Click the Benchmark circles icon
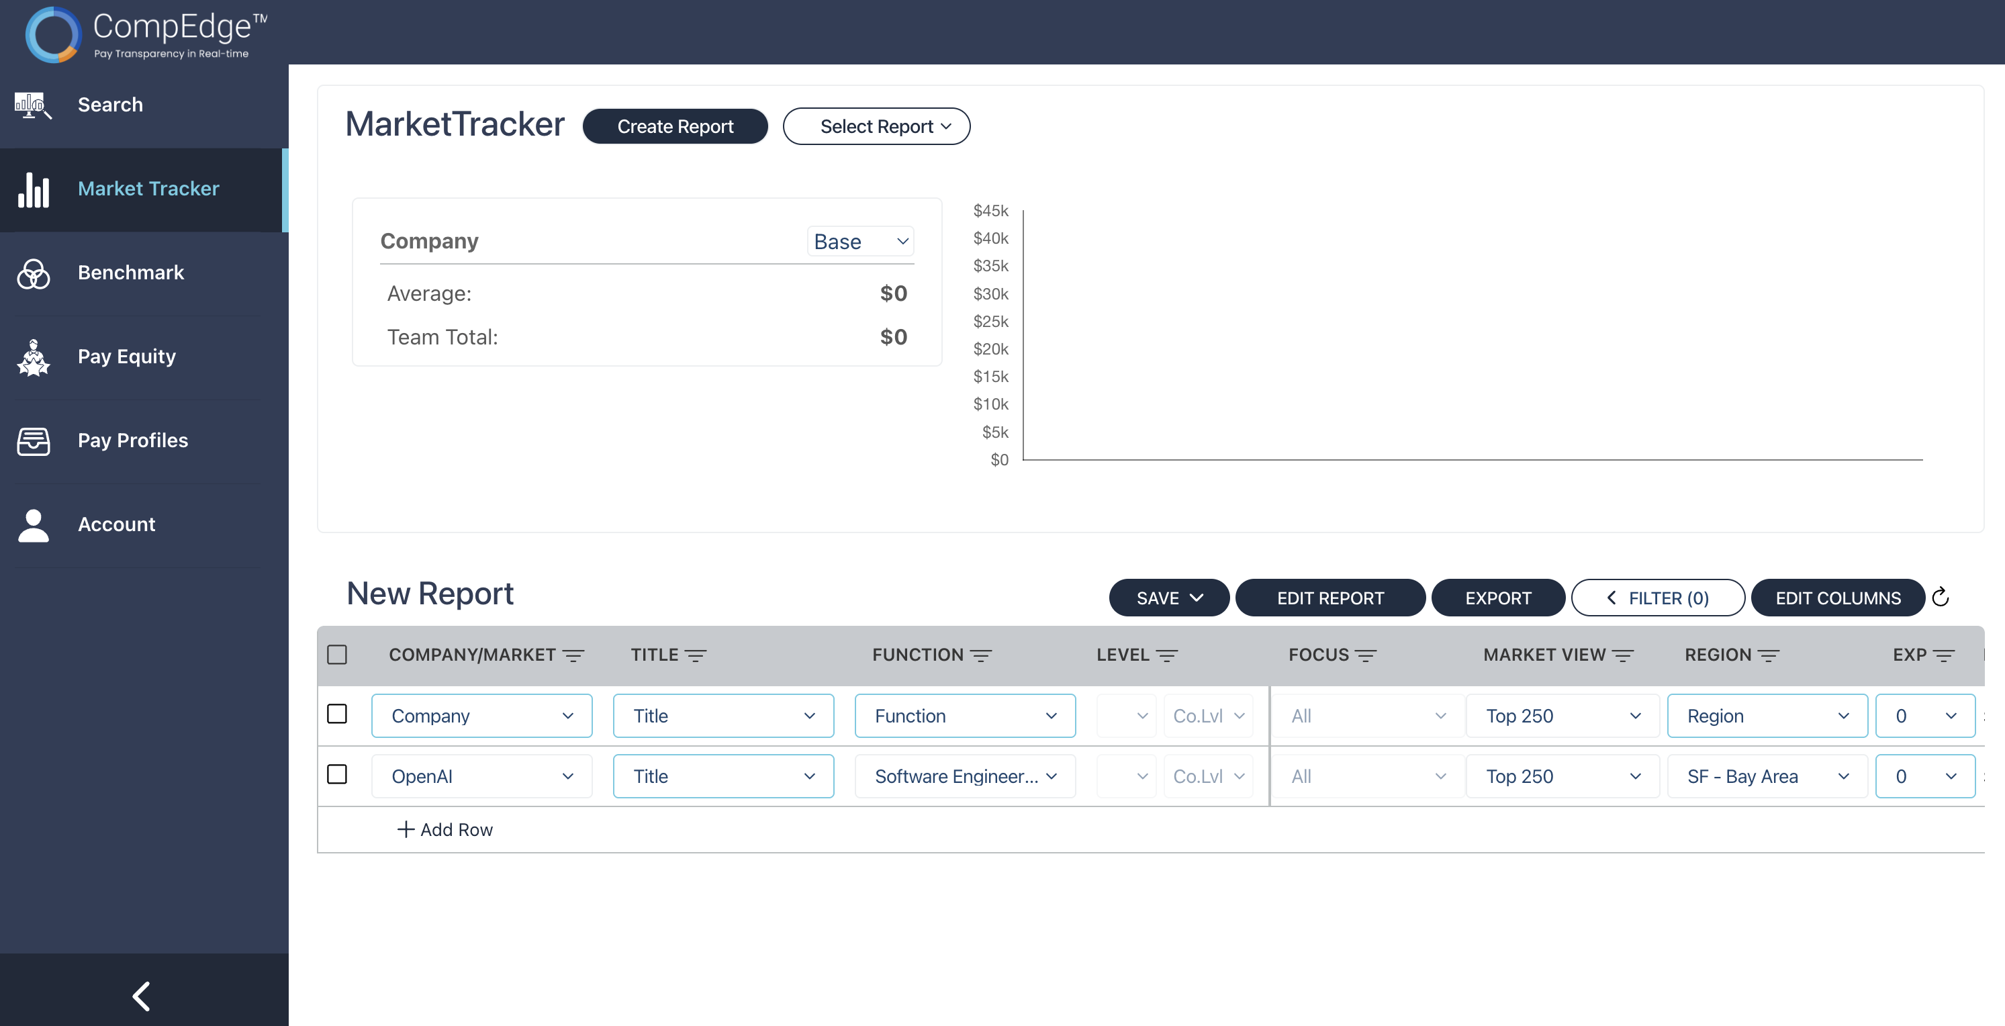This screenshot has width=2005, height=1026. tap(33, 273)
